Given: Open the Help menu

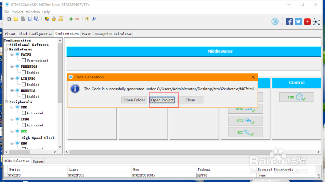Looking at the screenshot, I should point(46,12).
